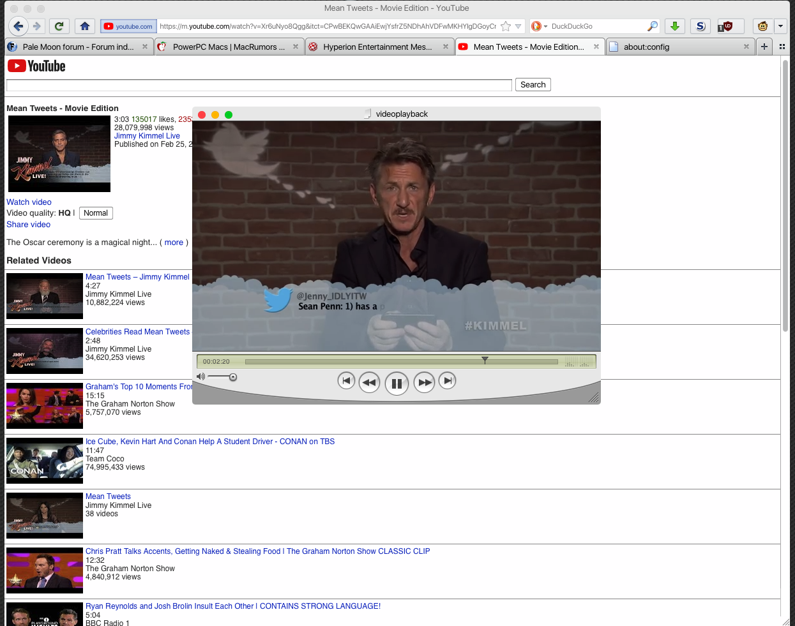795x626 pixels.
Task: Switch to PowerPC Macs MacRumors tab
Action: (x=229, y=47)
